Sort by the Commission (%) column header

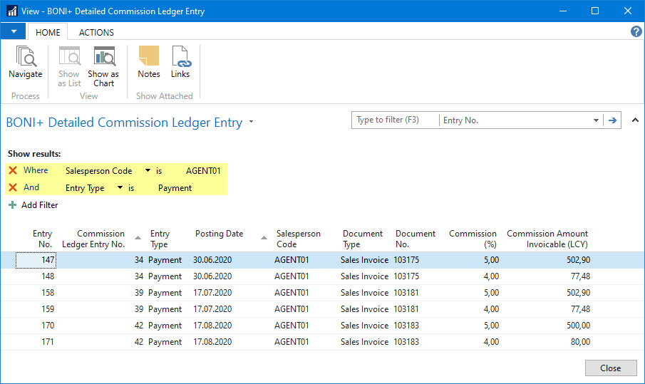tap(473, 239)
